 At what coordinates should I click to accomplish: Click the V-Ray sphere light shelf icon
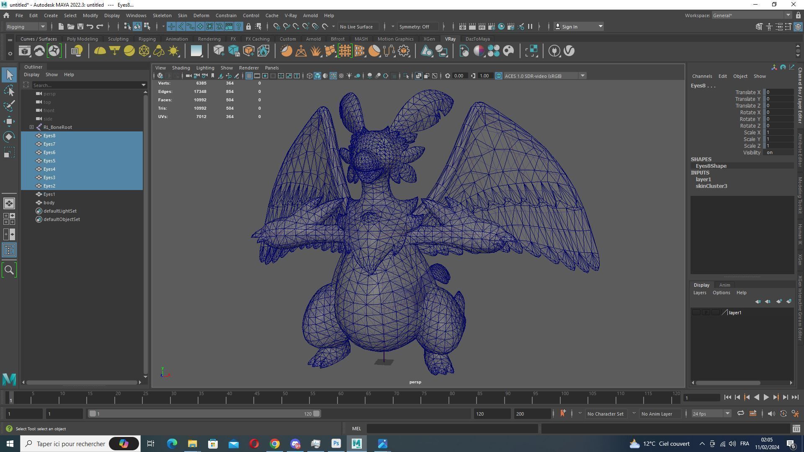click(129, 51)
